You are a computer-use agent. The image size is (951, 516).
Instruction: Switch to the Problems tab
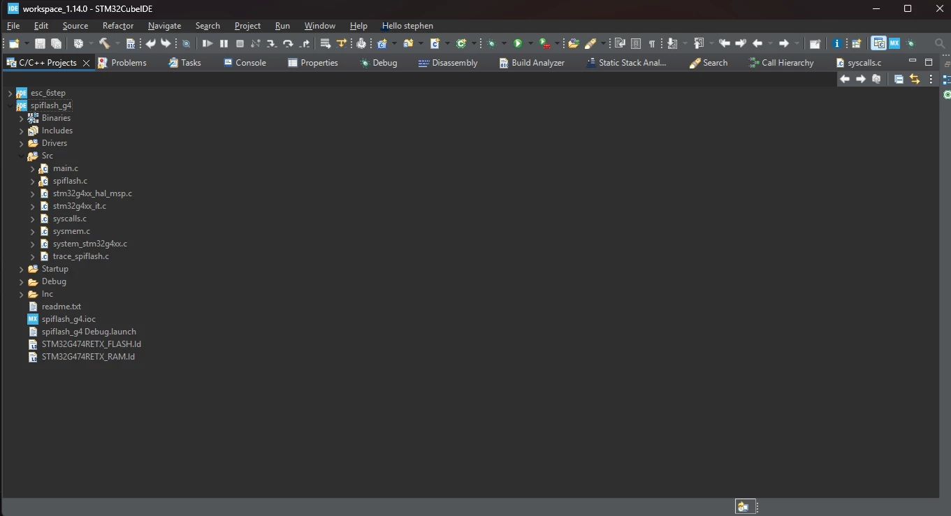[x=122, y=63]
